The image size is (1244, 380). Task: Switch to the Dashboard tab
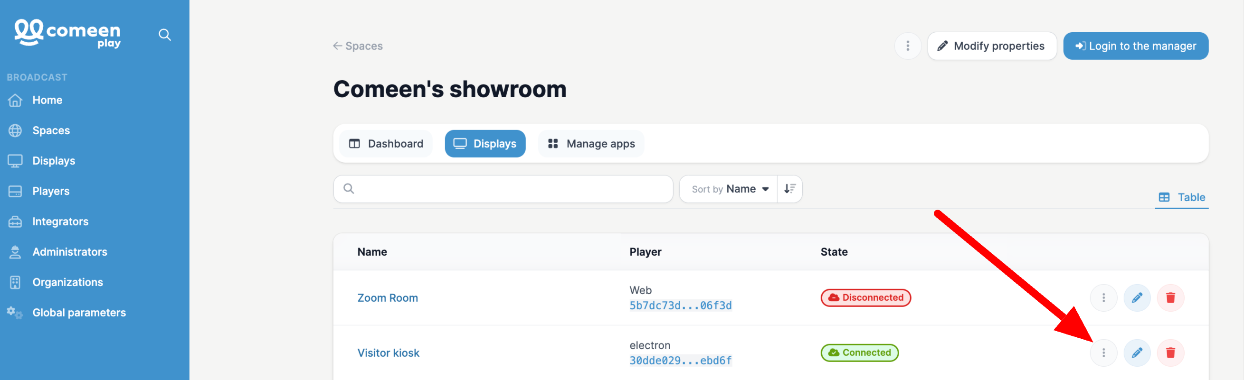point(386,144)
